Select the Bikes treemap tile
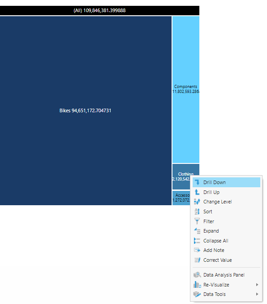Viewport: 267px width, 304px height. coord(86,110)
